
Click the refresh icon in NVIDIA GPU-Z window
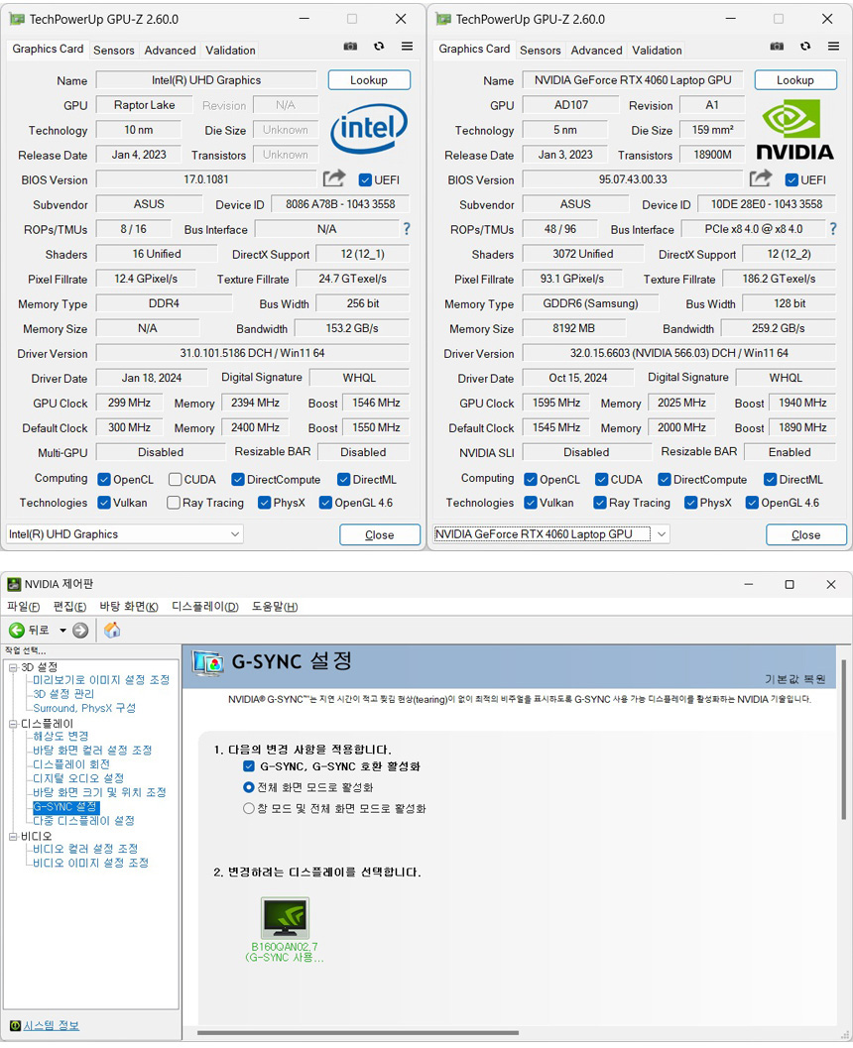[805, 47]
